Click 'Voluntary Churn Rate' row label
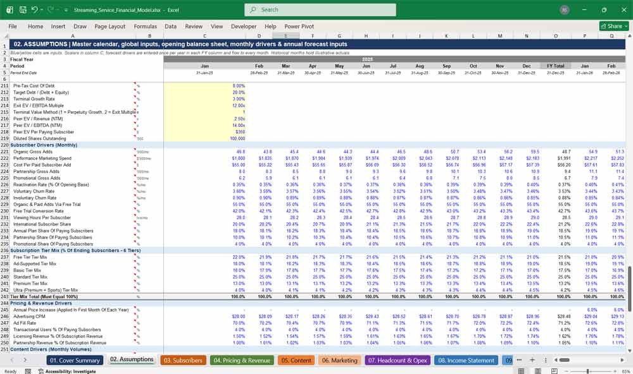This screenshot has width=633, height=374. (34, 191)
